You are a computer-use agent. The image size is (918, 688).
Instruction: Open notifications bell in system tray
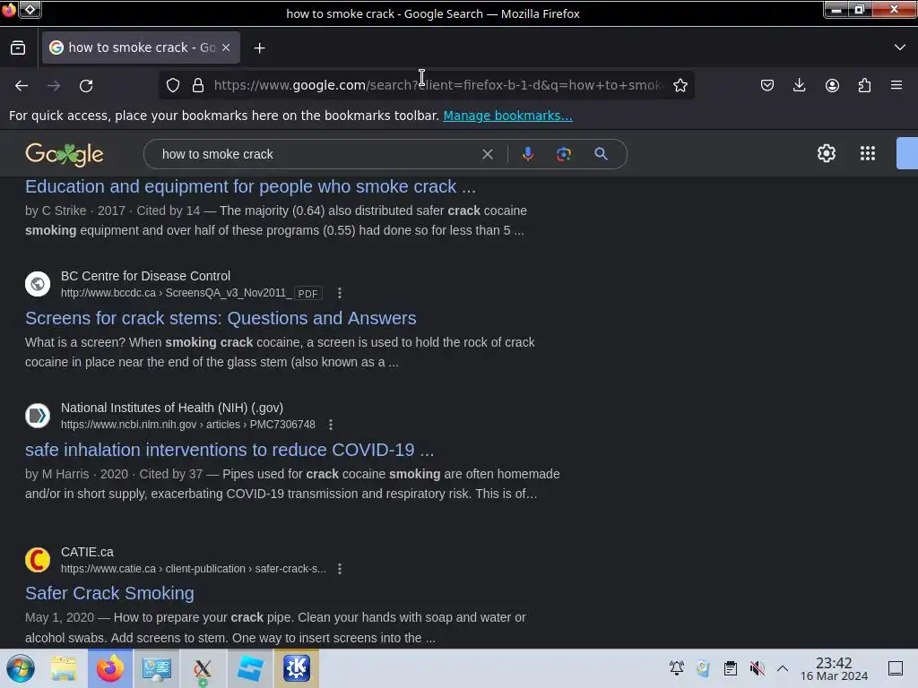677,668
